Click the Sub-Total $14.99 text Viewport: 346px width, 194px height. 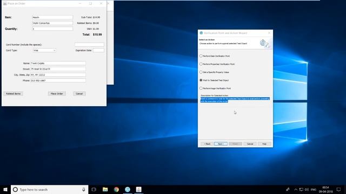90,17
